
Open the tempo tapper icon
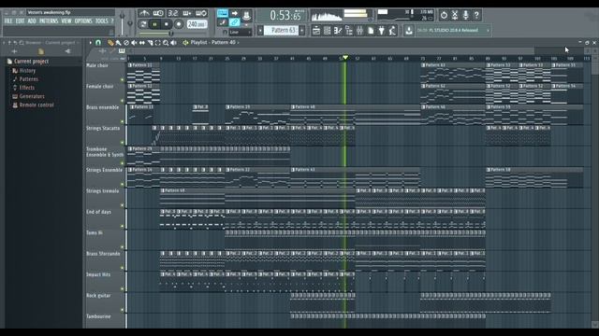click(392, 31)
